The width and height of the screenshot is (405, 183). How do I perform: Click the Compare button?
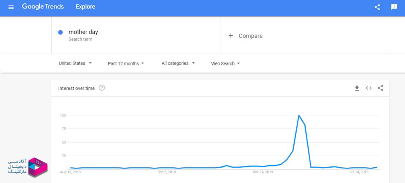pos(250,36)
